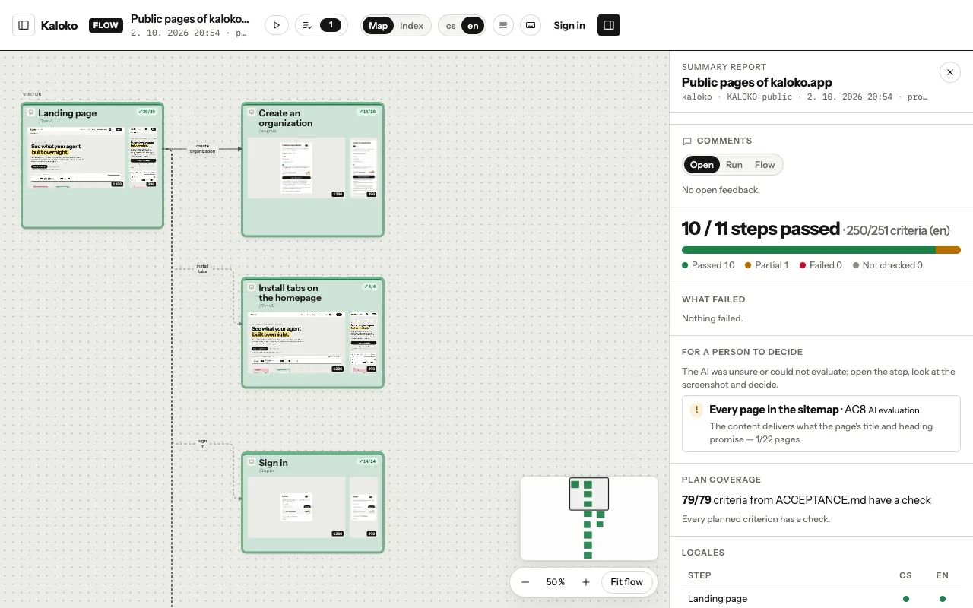Show keyboard shortcuts via the keyboard icon
973x608 pixels.
[531, 25]
